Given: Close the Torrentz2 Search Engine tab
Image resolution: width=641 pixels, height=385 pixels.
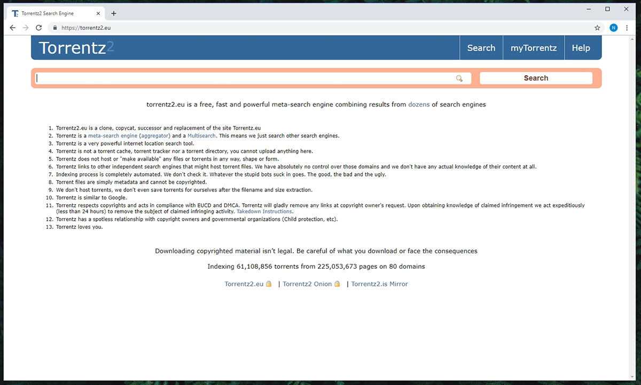Looking at the screenshot, I should (99, 13).
